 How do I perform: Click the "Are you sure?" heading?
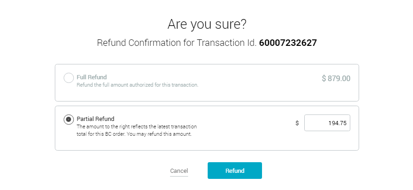point(207,24)
